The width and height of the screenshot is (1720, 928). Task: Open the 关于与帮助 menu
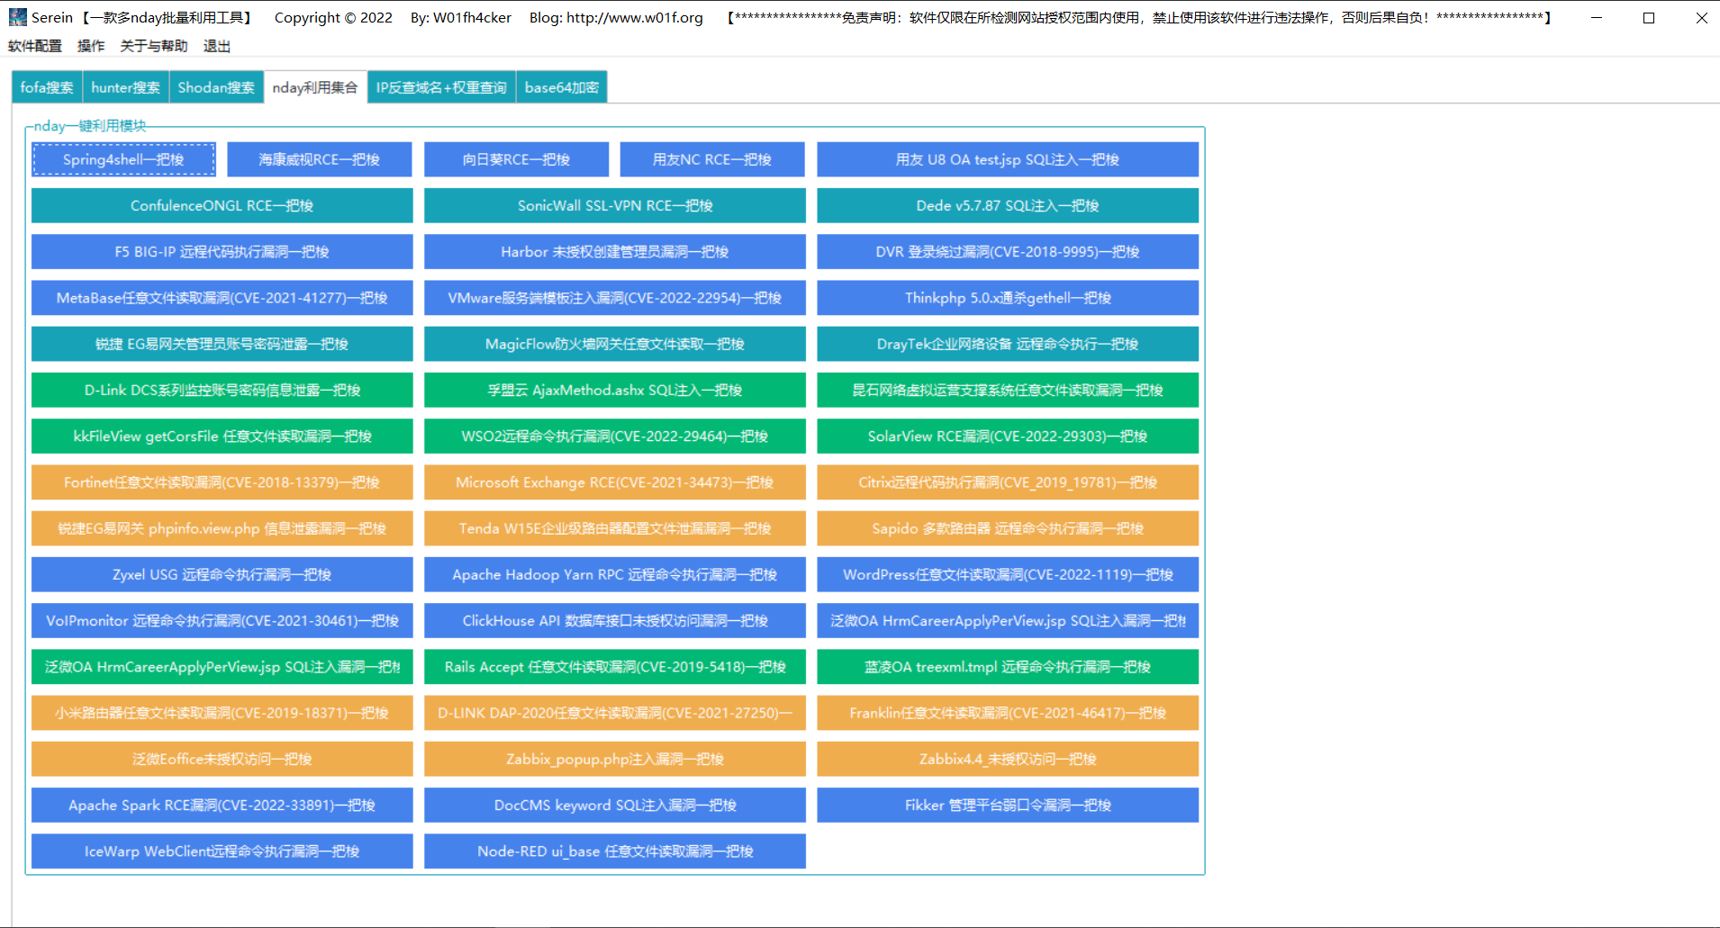(154, 46)
